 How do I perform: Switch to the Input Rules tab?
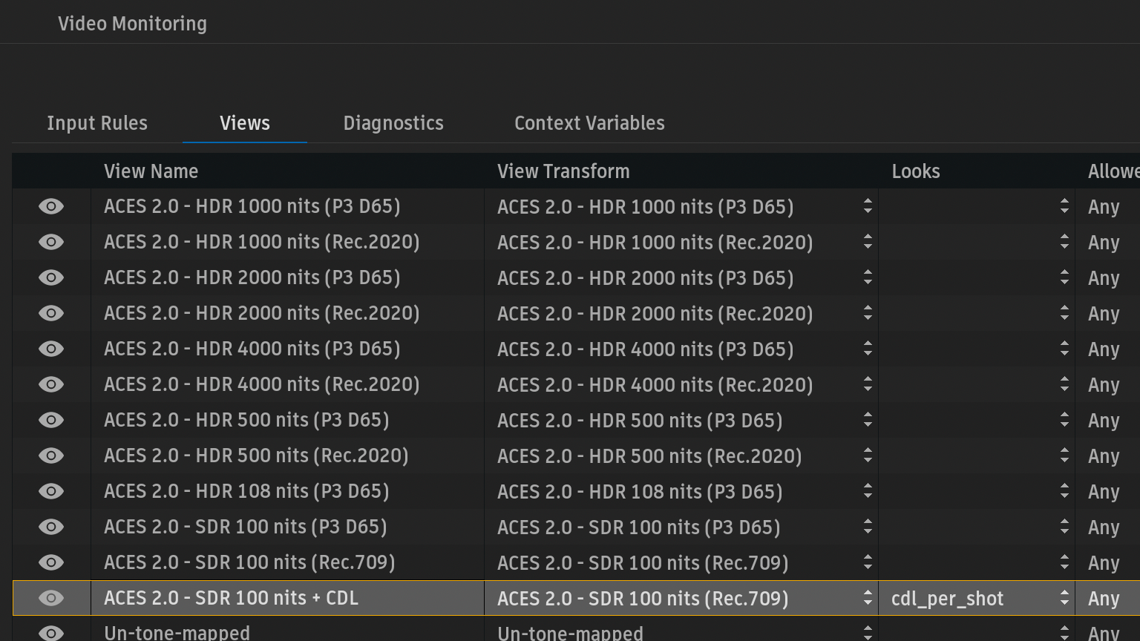tap(97, 123)
